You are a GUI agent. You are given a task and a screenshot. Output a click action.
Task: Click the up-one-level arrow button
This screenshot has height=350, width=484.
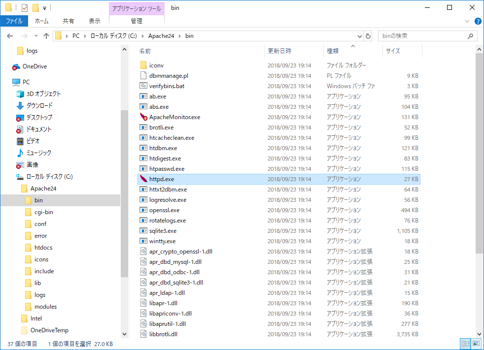point(46,36)
